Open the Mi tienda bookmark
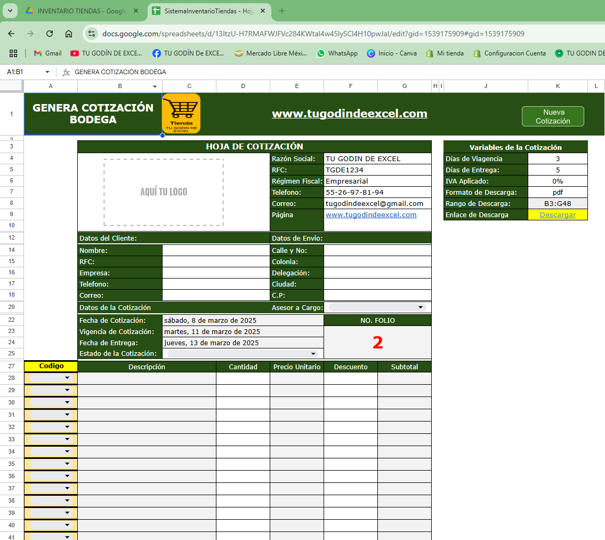Image resolution: width=605 pixels, height=540 pixels. pos(445,53)
